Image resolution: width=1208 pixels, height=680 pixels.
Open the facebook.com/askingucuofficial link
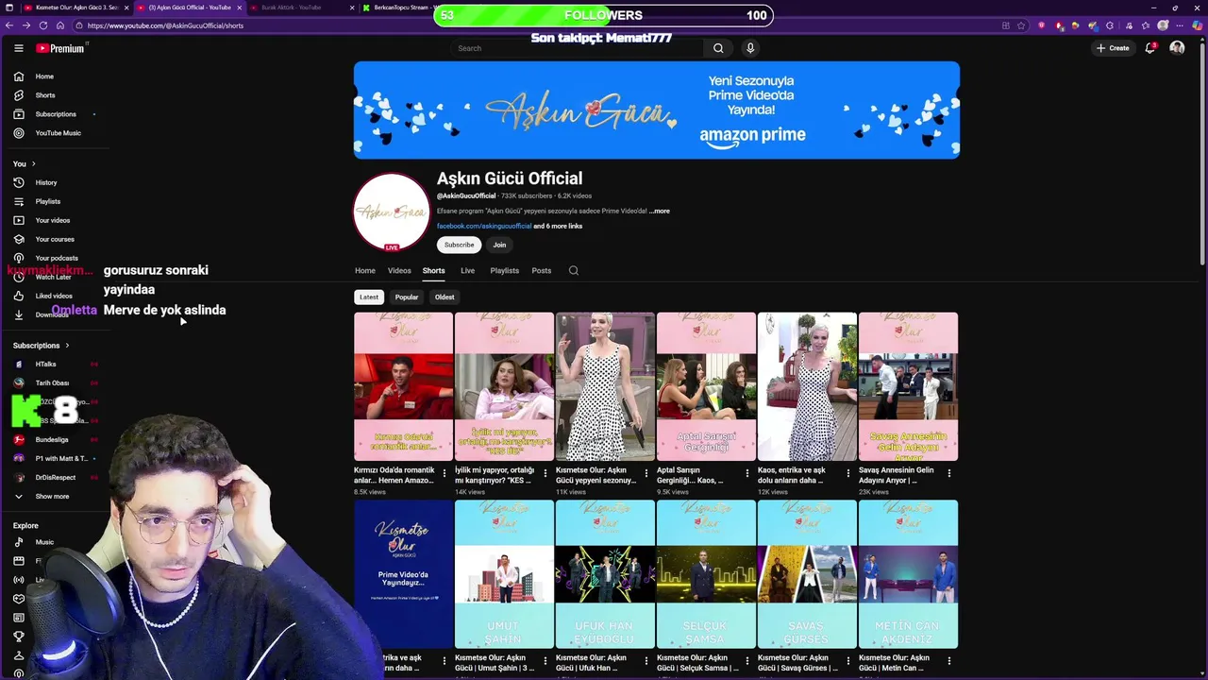[x=484, y=227]
